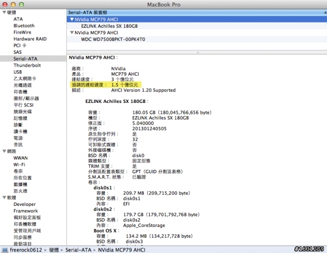
Task: Open Wi-Fi network info
Action: coord(19,164)
